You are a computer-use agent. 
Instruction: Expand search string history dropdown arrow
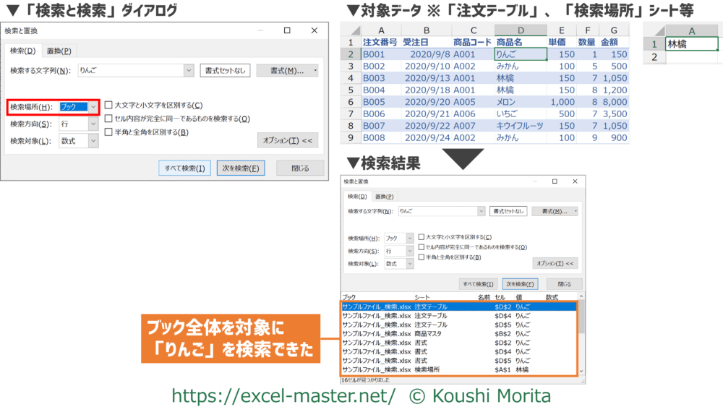point(189,71)
